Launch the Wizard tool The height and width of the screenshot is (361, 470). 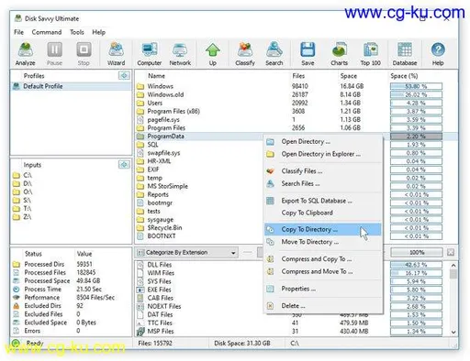pyautogui.click(x=116, y=54)
